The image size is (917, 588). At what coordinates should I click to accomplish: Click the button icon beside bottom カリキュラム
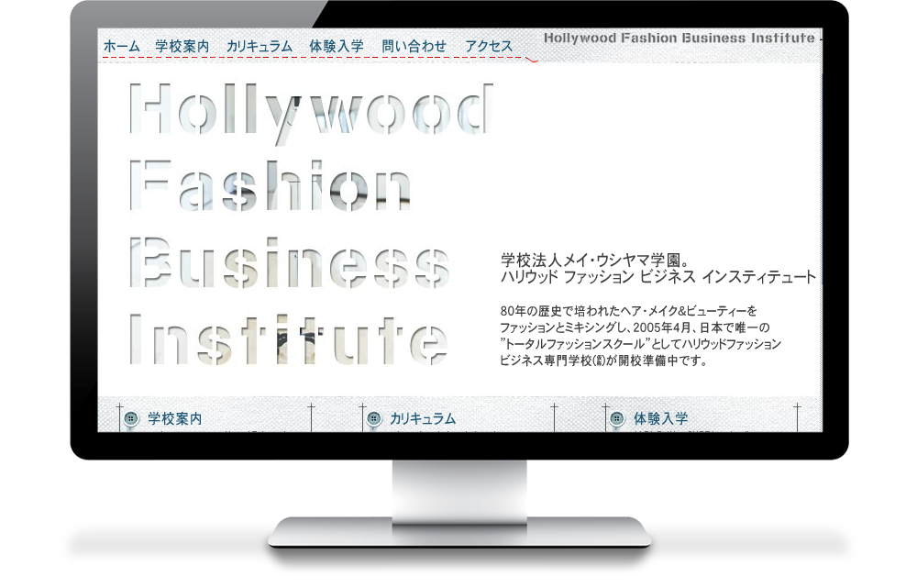pos(374,418)
